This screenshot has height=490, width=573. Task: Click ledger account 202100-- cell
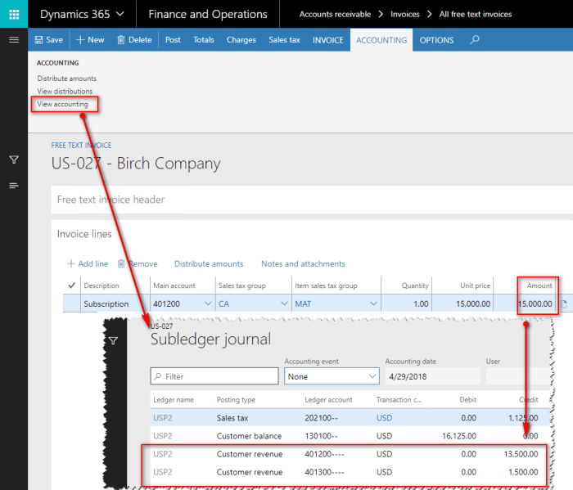[321, 418]
